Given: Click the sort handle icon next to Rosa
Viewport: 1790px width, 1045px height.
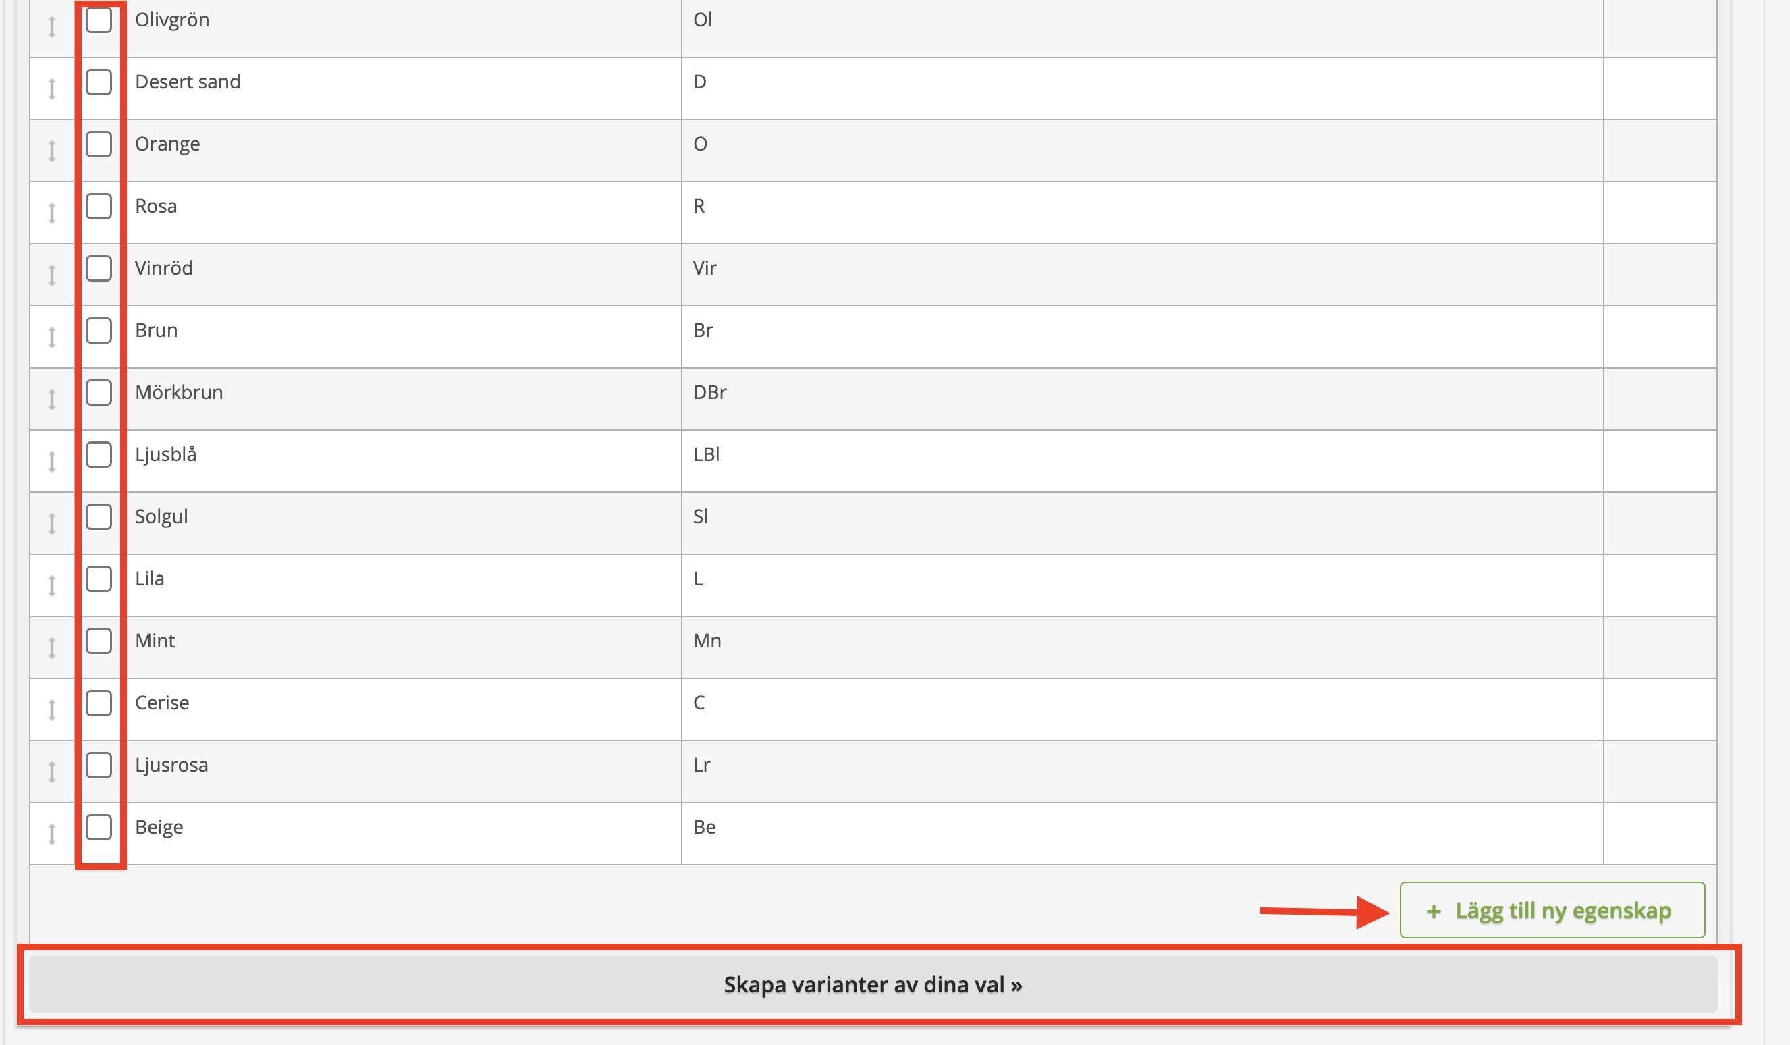Looking at the screenshot, I should tap(52, 213).
